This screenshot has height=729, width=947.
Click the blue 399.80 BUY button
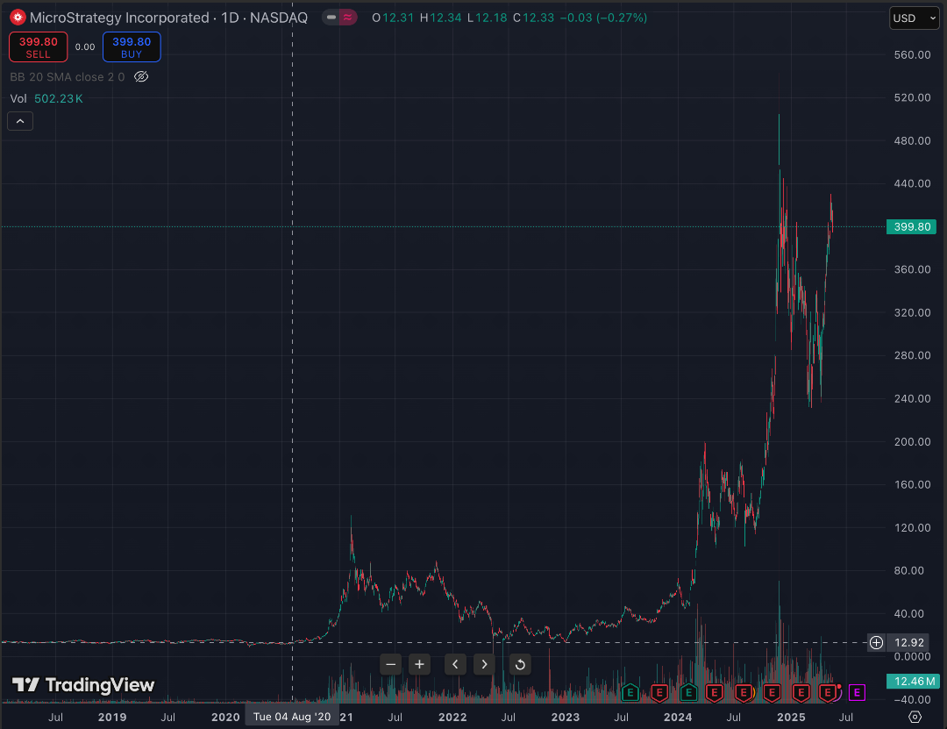pyautogui.click(x=132, y=47)
